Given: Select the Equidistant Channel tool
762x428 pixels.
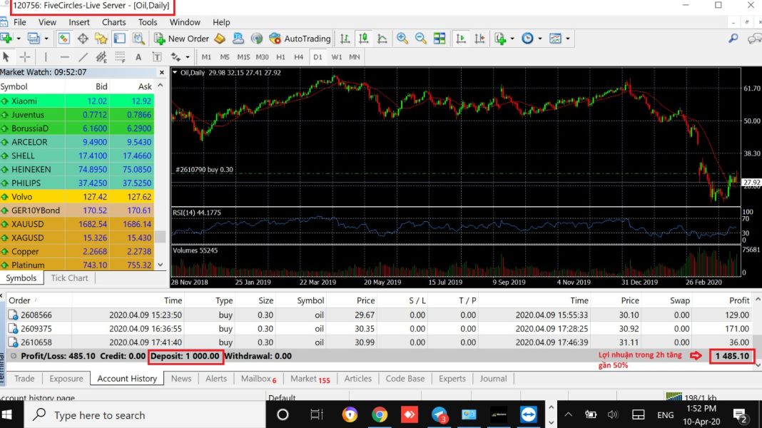Looking at the screenshot, I should 101,57.
